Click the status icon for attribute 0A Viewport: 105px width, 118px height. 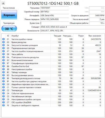pos(3,57)
